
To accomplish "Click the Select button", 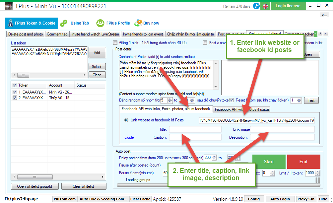I will point(97,67).
